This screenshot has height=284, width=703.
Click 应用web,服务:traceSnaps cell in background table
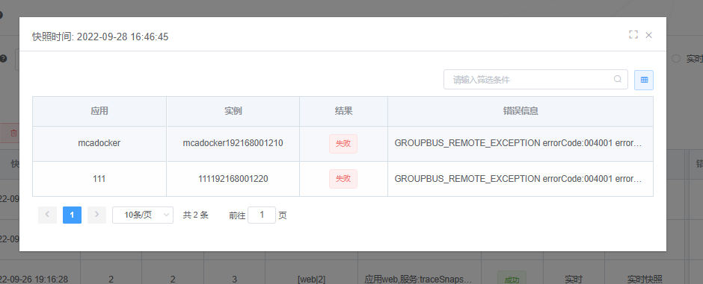[418, 279]
